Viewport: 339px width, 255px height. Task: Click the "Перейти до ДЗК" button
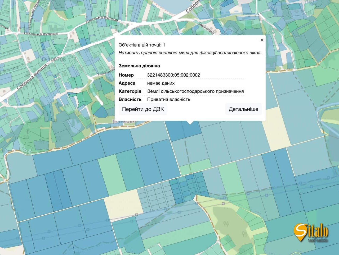coord(143,109)
